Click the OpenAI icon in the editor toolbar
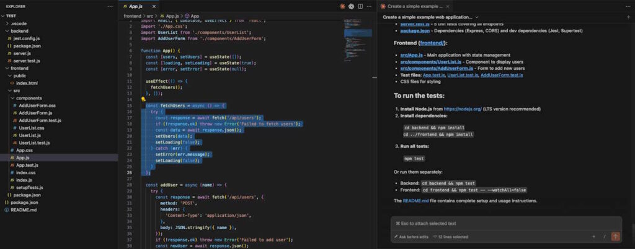 tap(351, 6)
